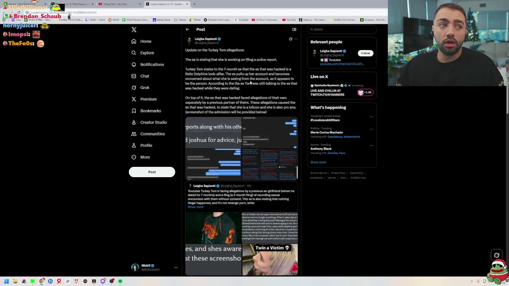Open the Wheel bookmark
Viewport: 509px width, 286px height.
click(195, 20)
